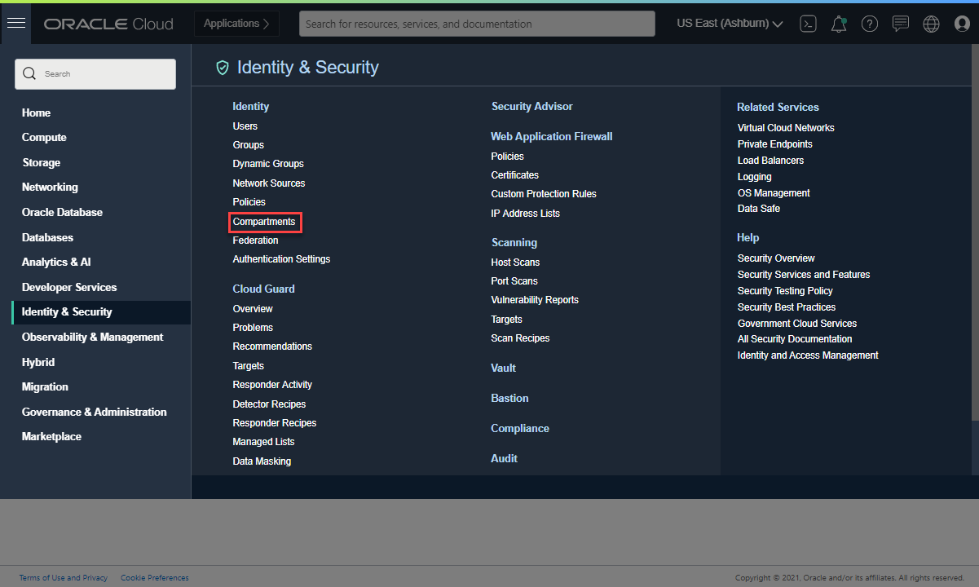Select Migration in the sidebar

pyautogui.click(x=45, y=386)
